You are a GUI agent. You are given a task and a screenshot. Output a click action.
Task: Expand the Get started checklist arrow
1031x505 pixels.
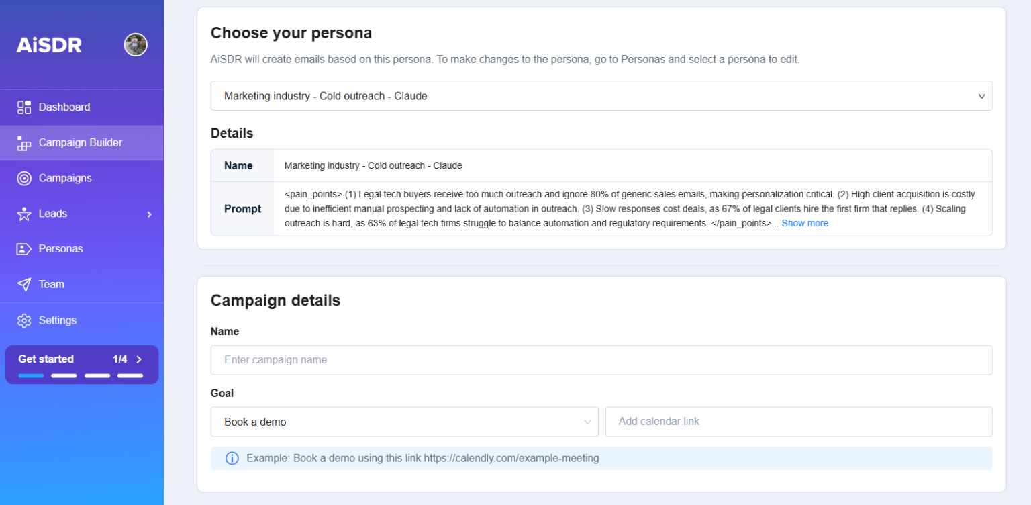point(139,359)
